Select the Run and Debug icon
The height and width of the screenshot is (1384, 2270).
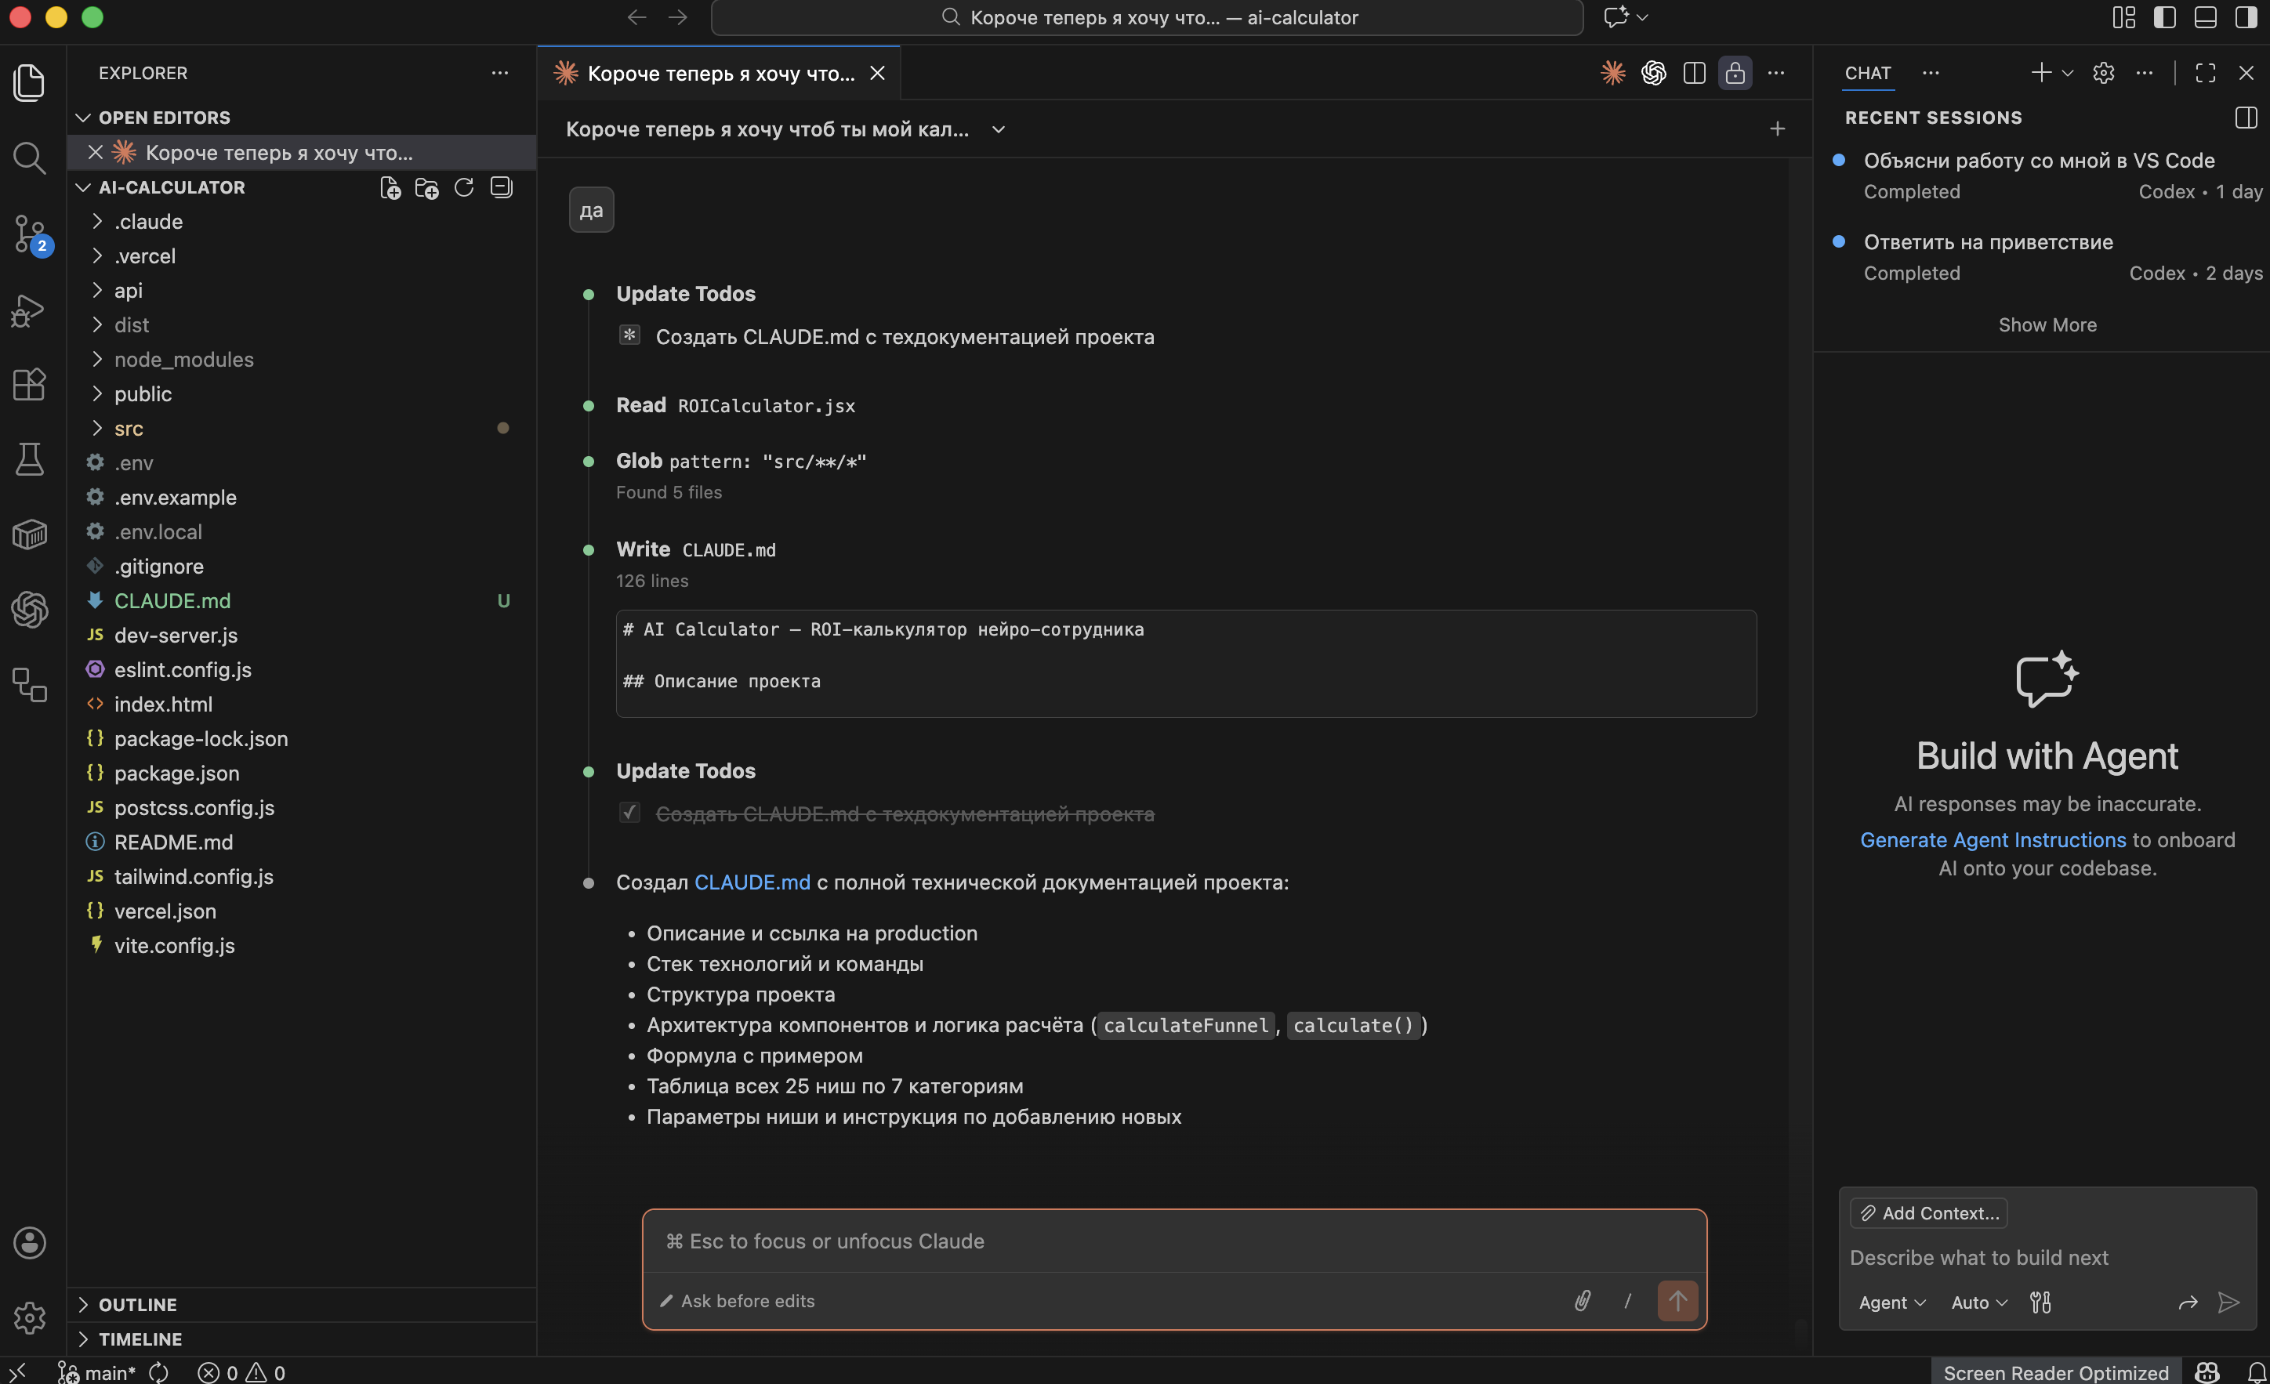pyautogui.click(x=30, y=310)
